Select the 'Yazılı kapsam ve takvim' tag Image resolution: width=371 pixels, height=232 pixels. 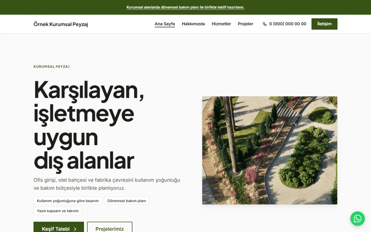coord(58,211)
